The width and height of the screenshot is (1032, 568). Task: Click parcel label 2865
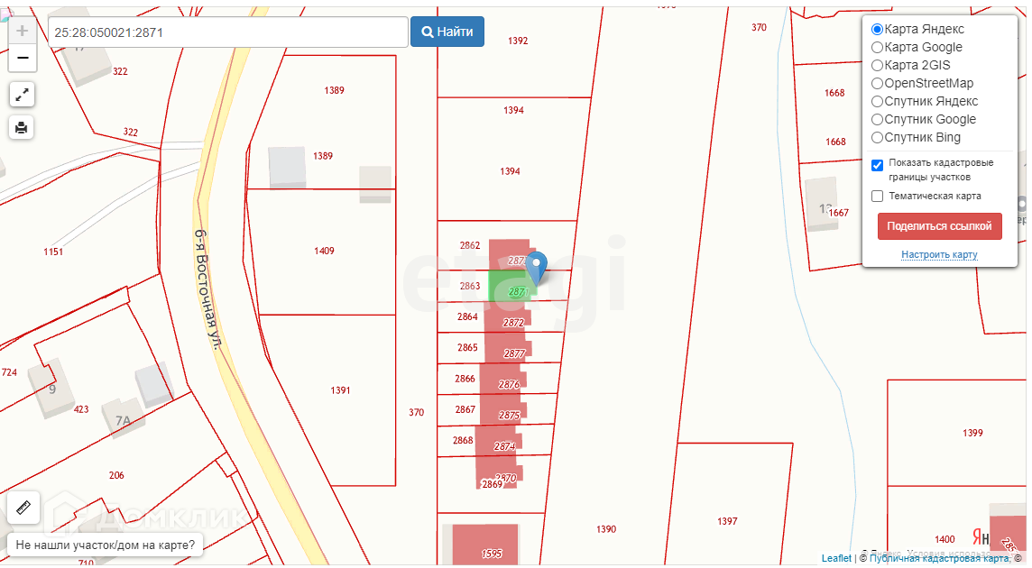pyautogui.click(x=467, y=347)
